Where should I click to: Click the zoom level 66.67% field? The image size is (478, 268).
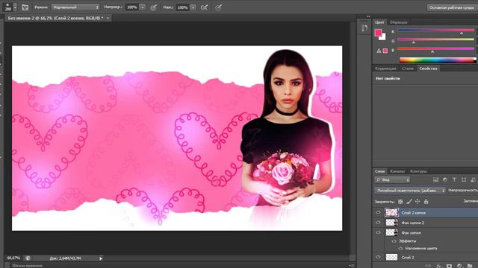(x=13, y=258)
